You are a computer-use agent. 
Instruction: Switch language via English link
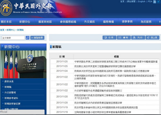(141, 2)
